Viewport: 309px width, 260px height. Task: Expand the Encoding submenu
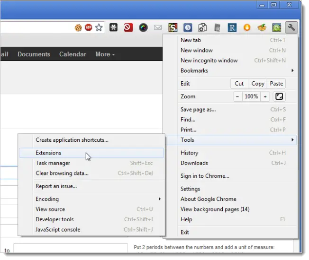[91, 199]
